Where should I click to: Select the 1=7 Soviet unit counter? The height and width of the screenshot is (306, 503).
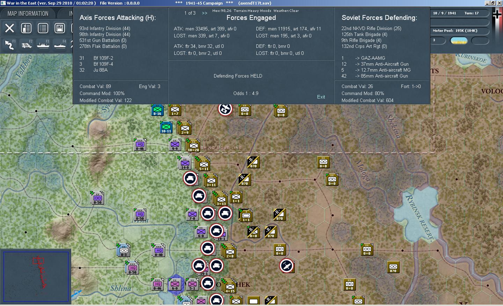coord(175,110)
